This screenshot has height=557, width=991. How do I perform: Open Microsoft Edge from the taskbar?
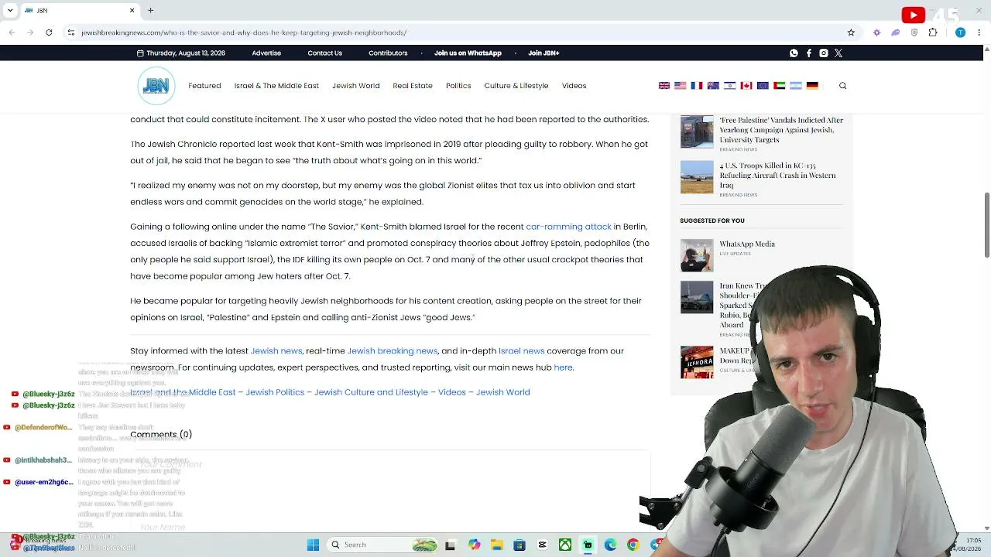(x=610, y=545)
